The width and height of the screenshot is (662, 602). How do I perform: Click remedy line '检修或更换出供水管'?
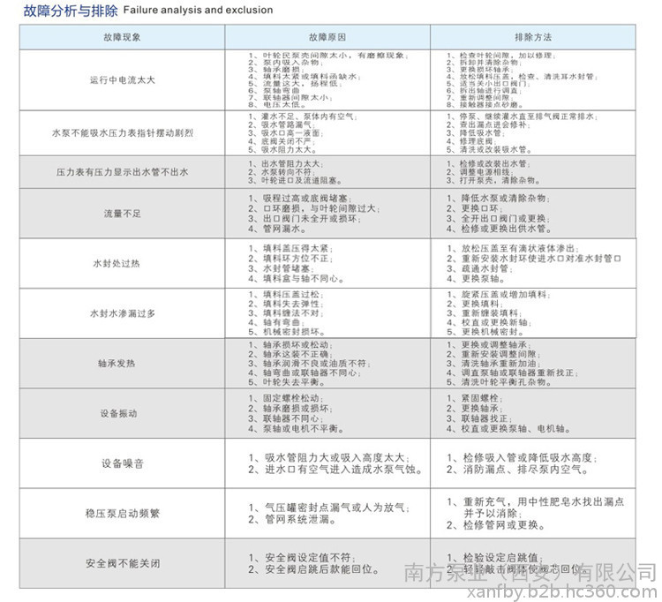(499, 229)
